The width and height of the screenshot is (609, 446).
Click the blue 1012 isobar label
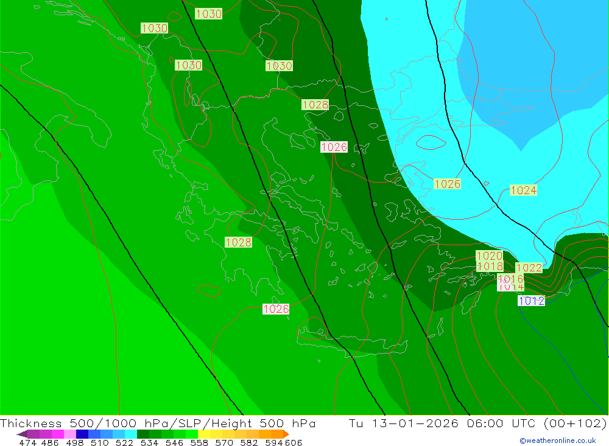click(531, 301)
